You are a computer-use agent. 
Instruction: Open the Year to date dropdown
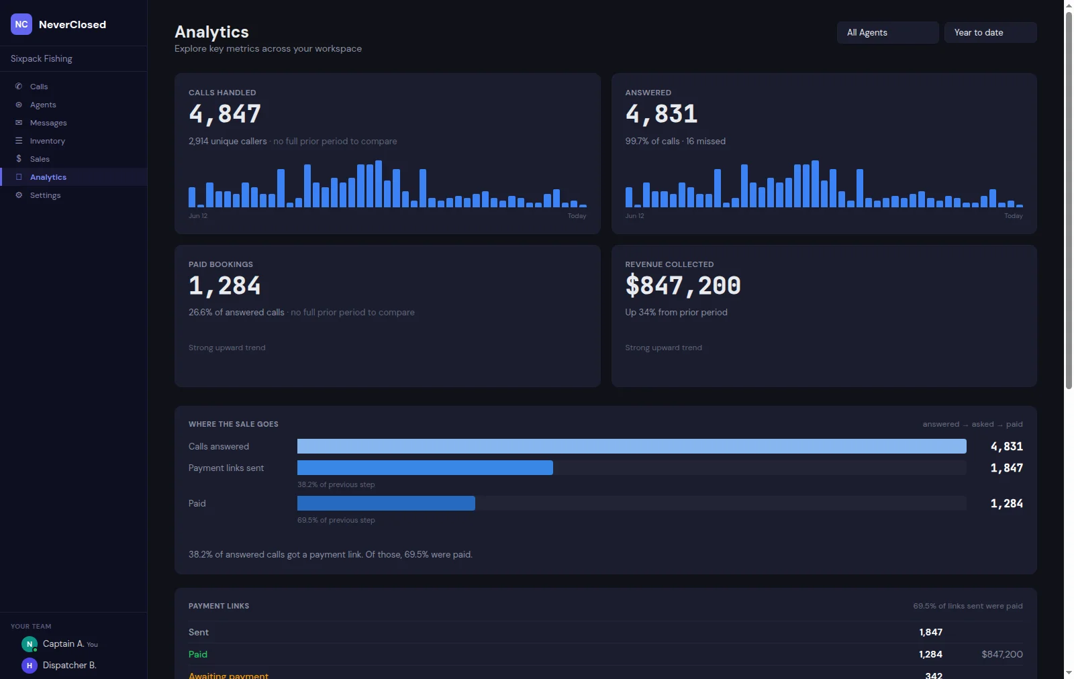pyautogui.click(x=990, y=32)
